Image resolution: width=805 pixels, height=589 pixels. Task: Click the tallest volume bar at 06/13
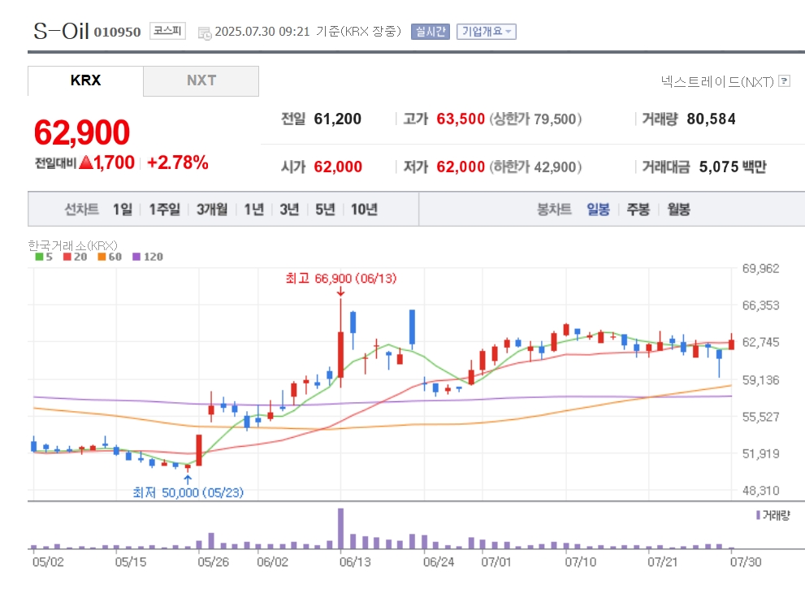(x=341, y=528)
